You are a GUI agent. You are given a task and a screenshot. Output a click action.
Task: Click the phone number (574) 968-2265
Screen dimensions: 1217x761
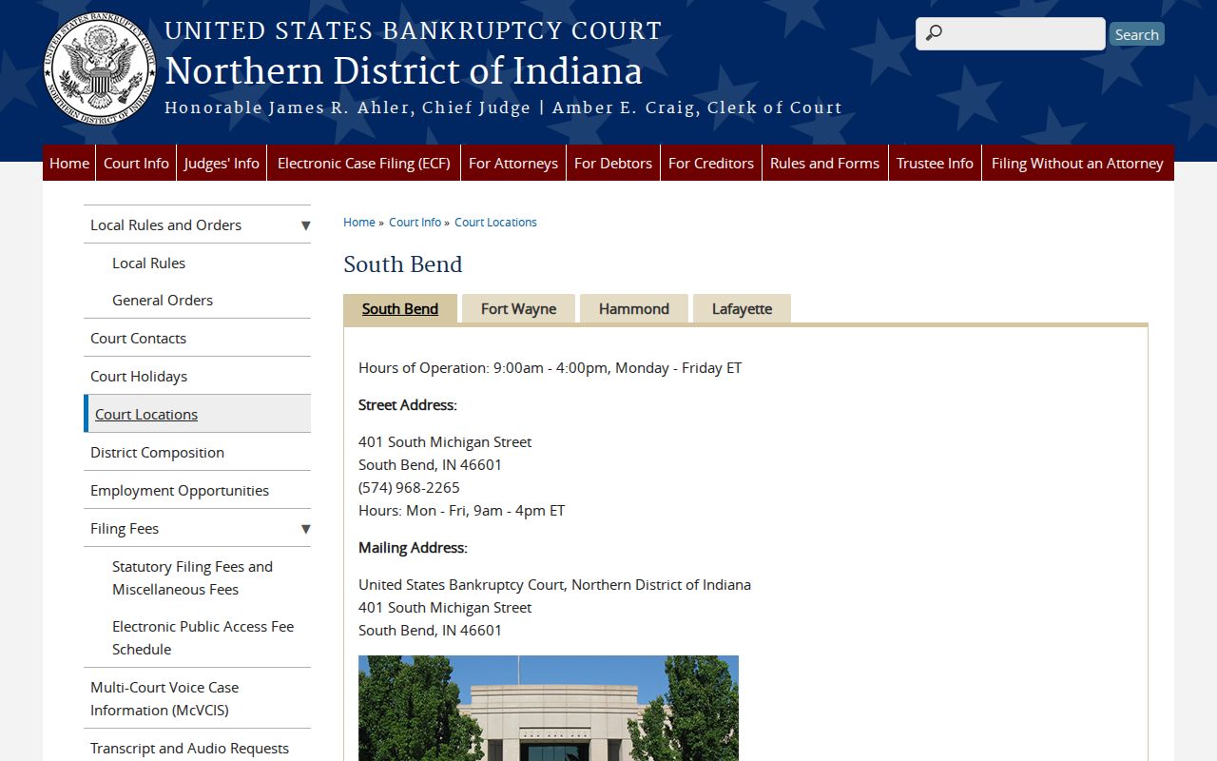[409, 488]
